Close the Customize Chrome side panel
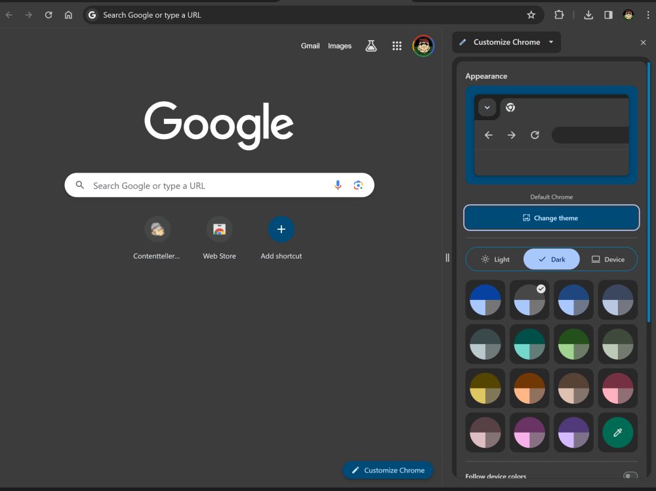 pyautogui.click(x=643, y=42)
